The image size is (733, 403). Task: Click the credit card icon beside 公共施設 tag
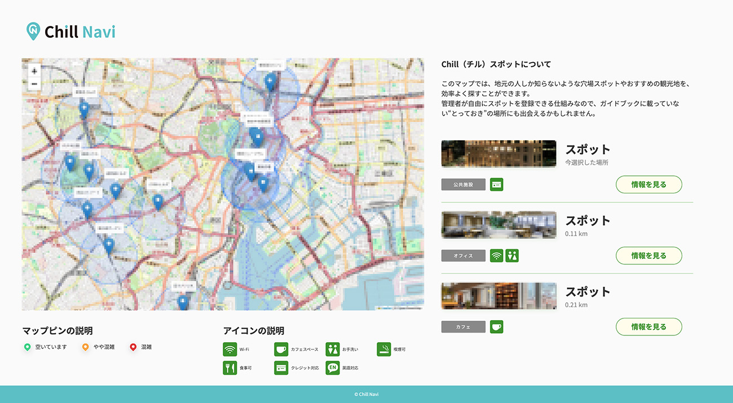(496, 184)
